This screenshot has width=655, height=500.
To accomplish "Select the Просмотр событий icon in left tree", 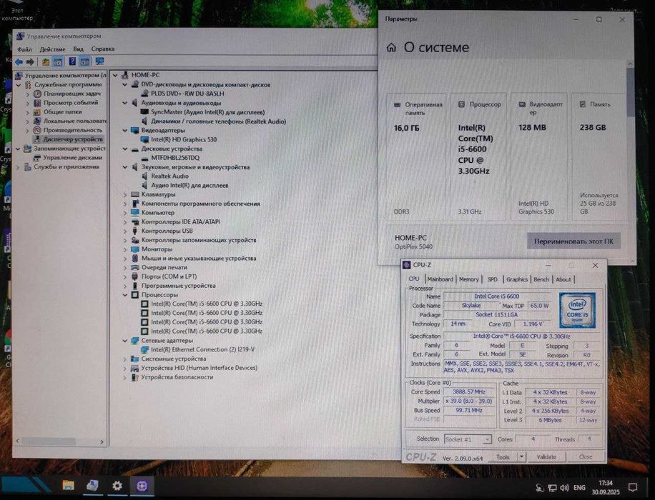I will 37,103.
